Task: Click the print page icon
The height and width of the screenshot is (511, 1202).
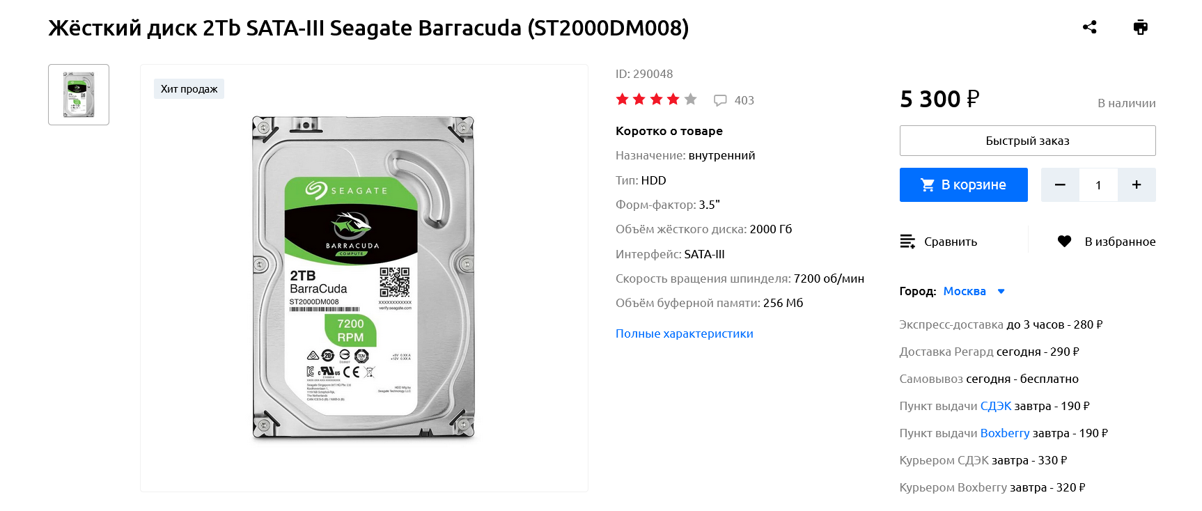Action: tap(1140, 27)
